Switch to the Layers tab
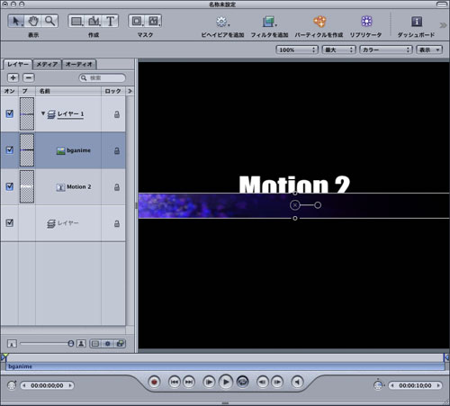 [x=18, y=64]
